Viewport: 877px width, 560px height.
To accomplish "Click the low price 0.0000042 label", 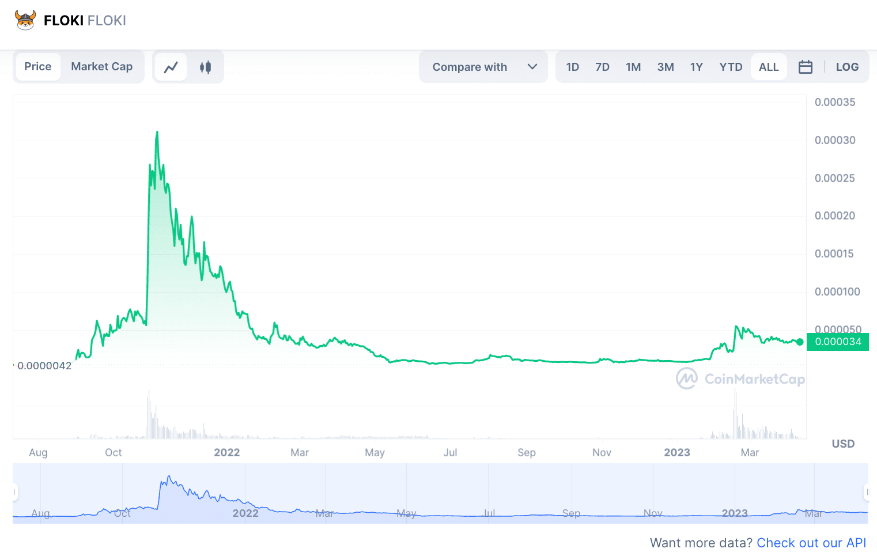I will 44,366.
